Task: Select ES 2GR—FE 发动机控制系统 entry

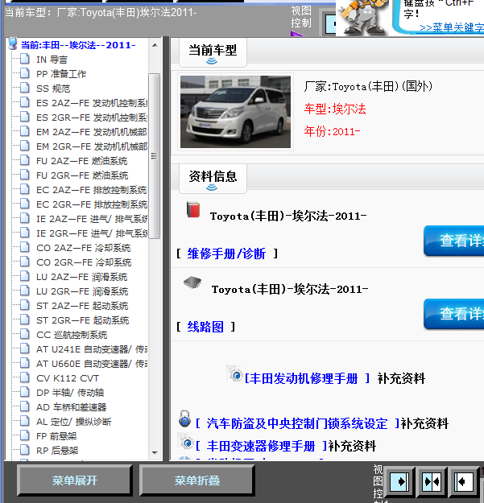Action: [x=92, y=118]
